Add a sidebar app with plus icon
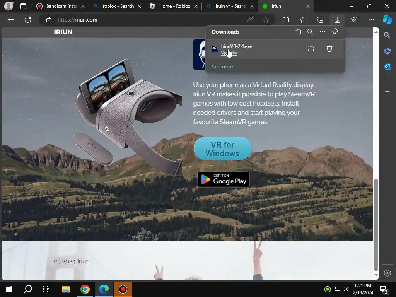The width and height of the screenshot is (396, 297). pyautogui.click(x=387, y=91)
